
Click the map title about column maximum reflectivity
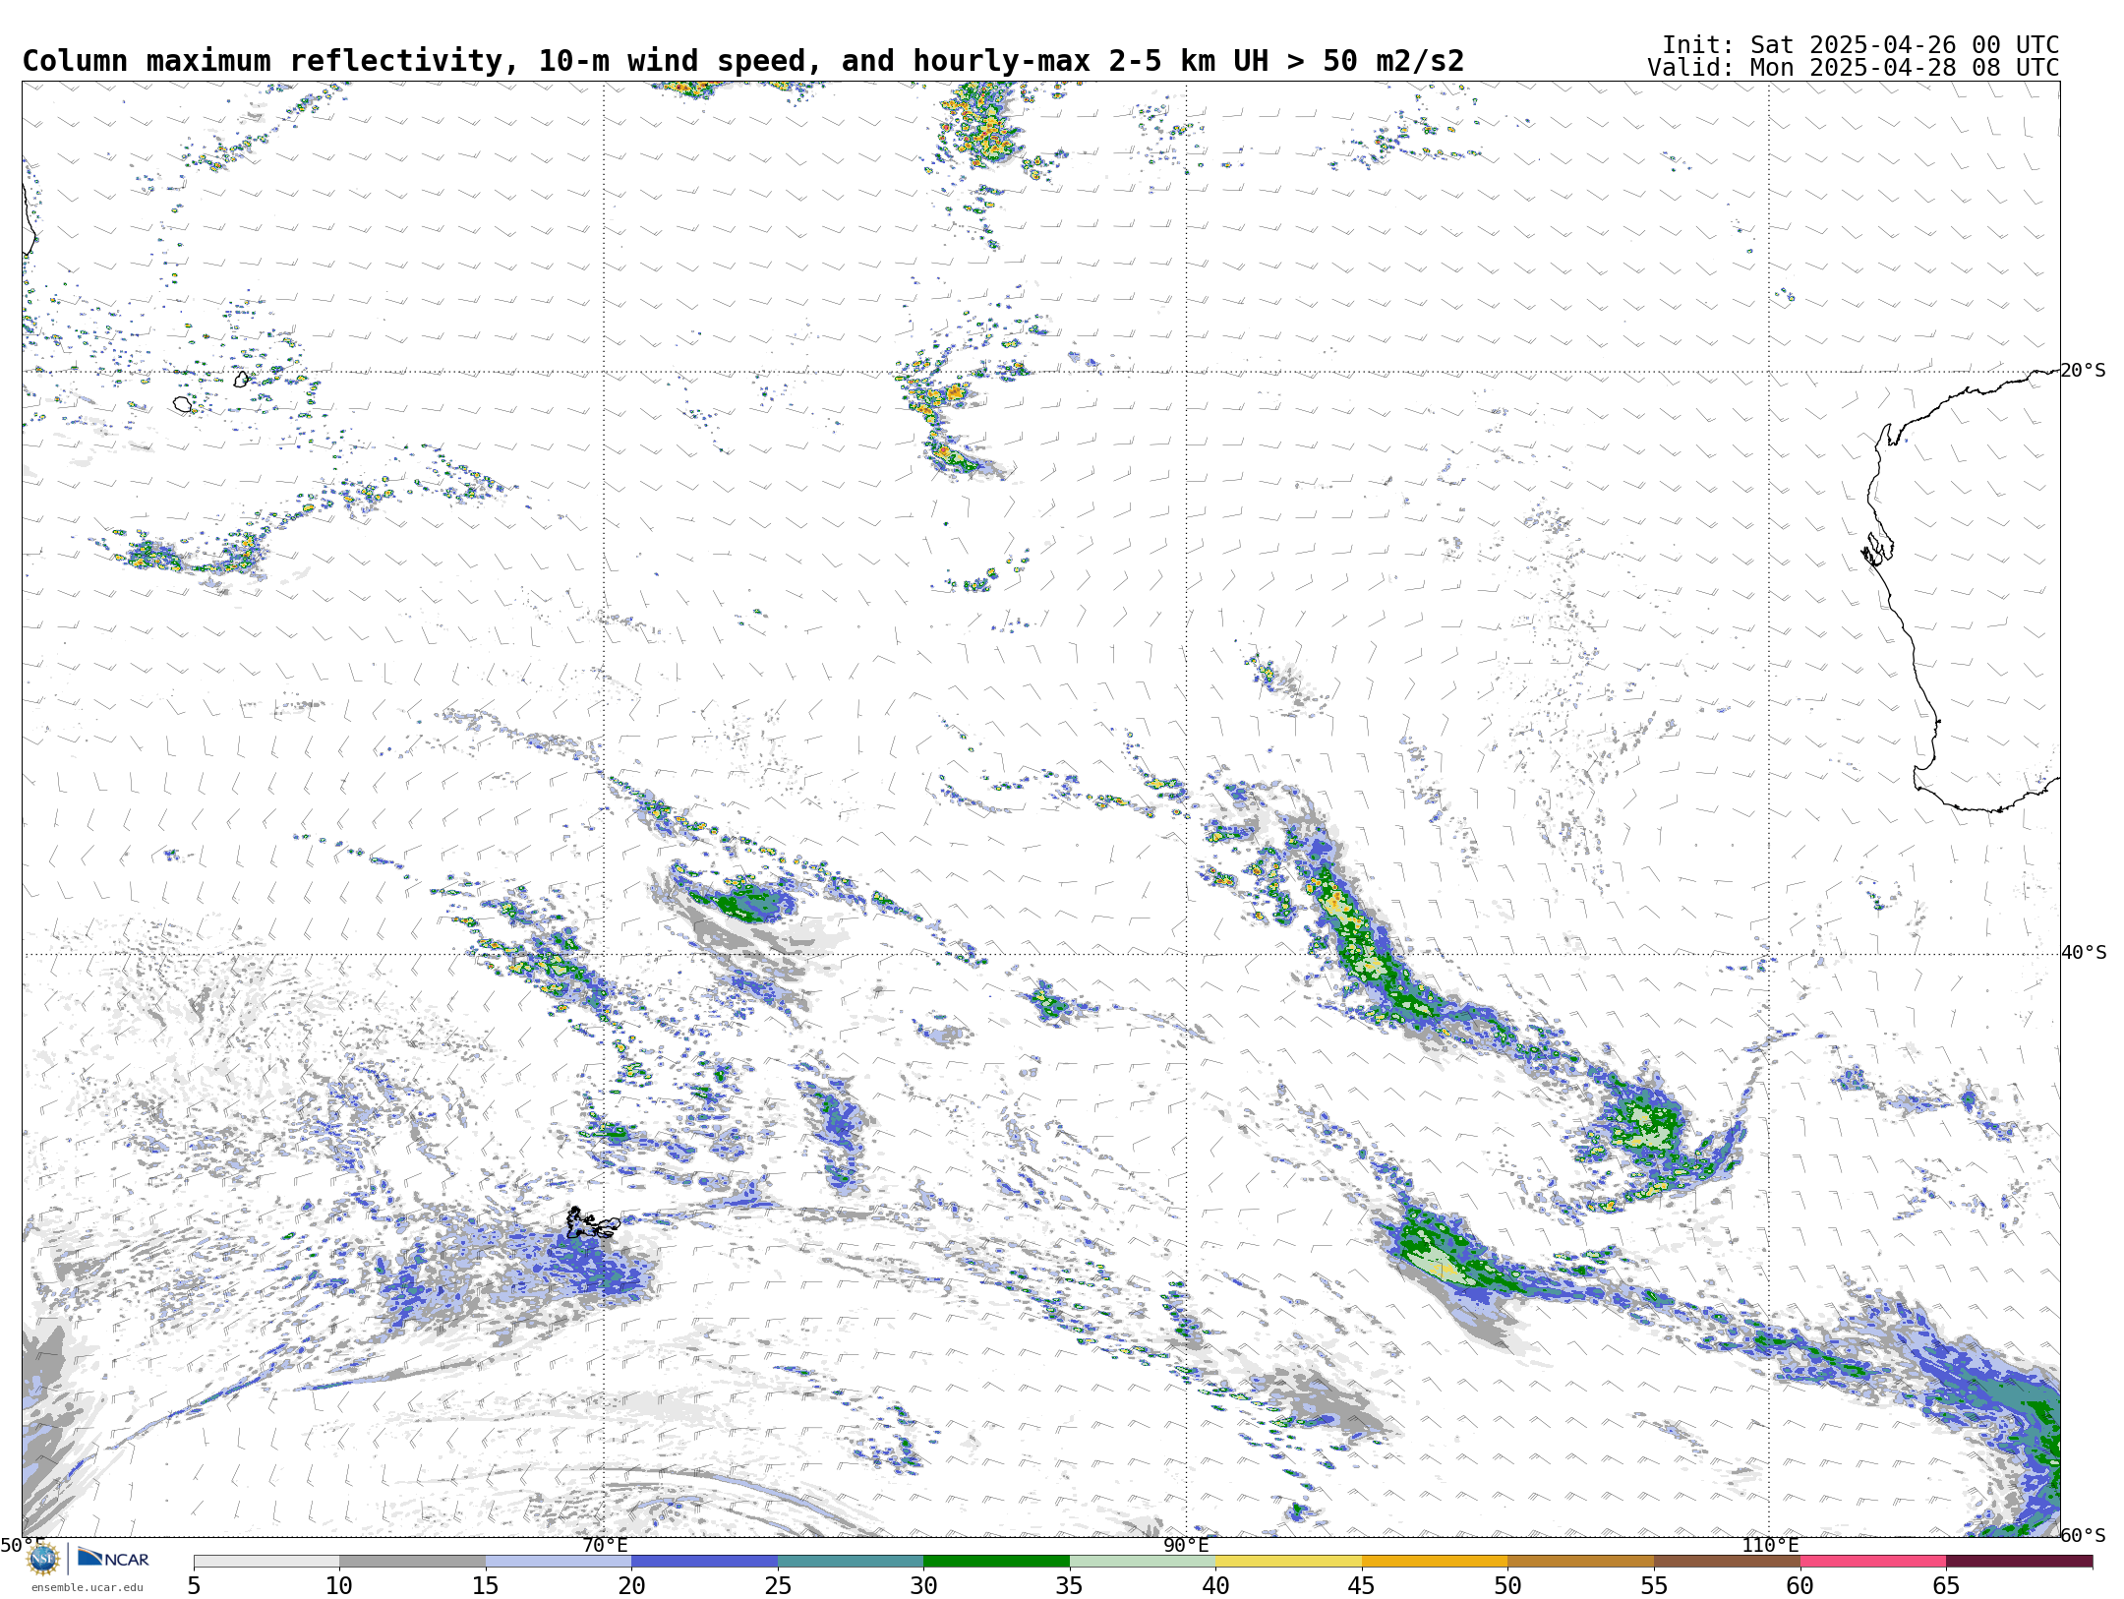pyautogui.click(x=743, y=61)
